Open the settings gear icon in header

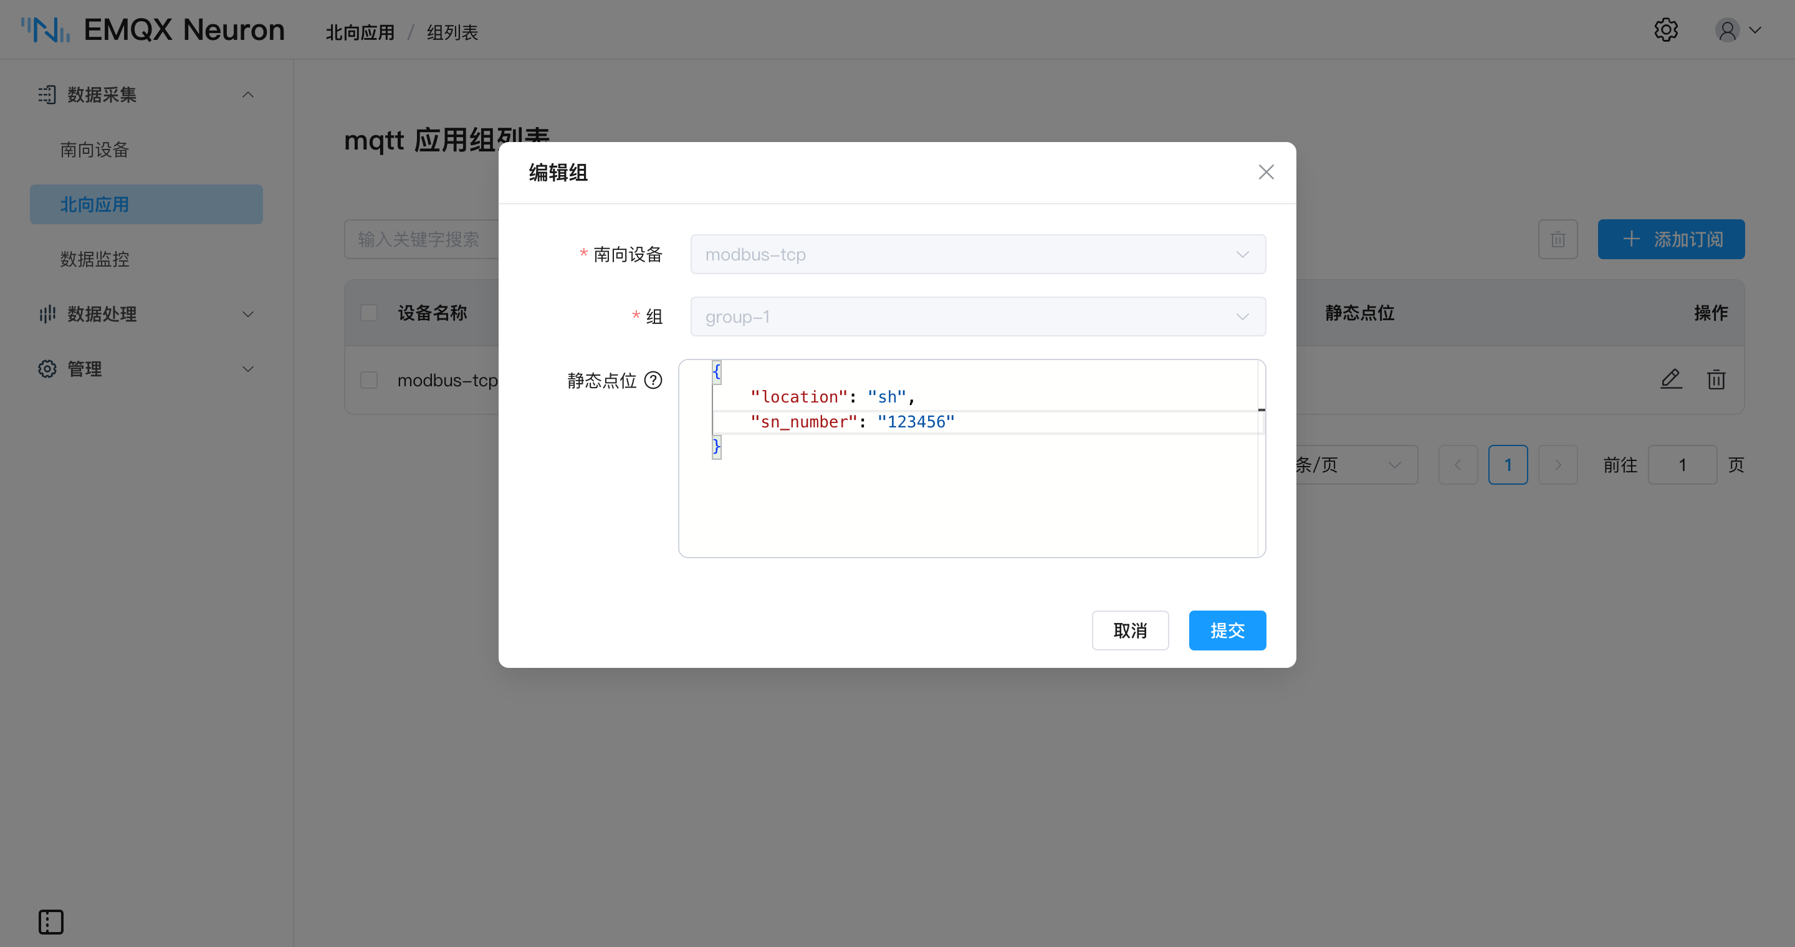pos(1665,30)
